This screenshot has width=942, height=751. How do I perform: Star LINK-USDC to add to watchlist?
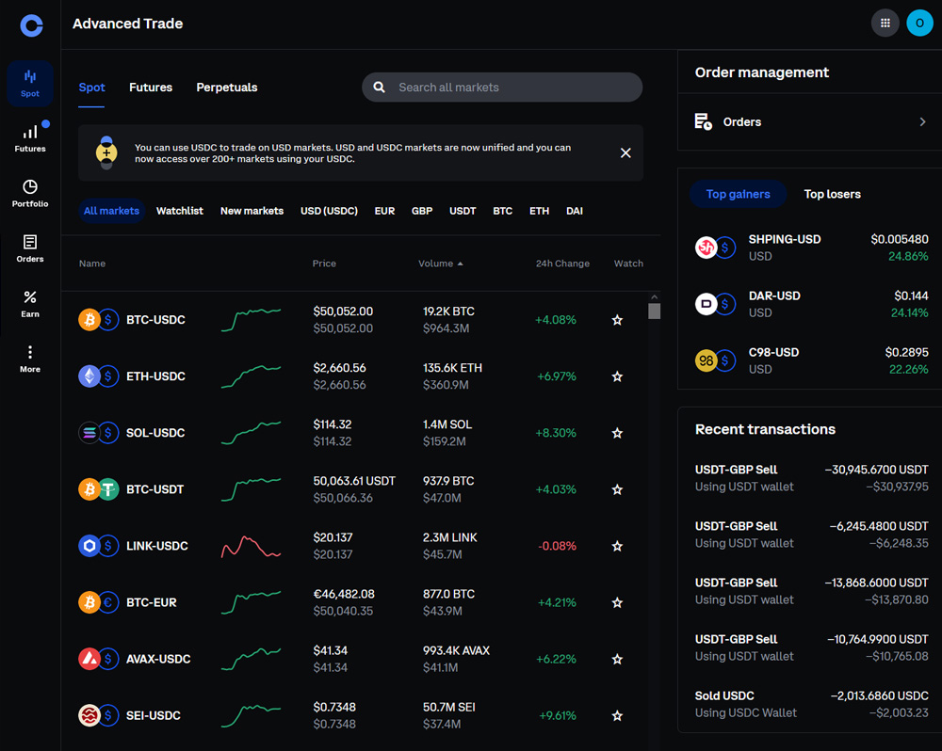(617, 546)
